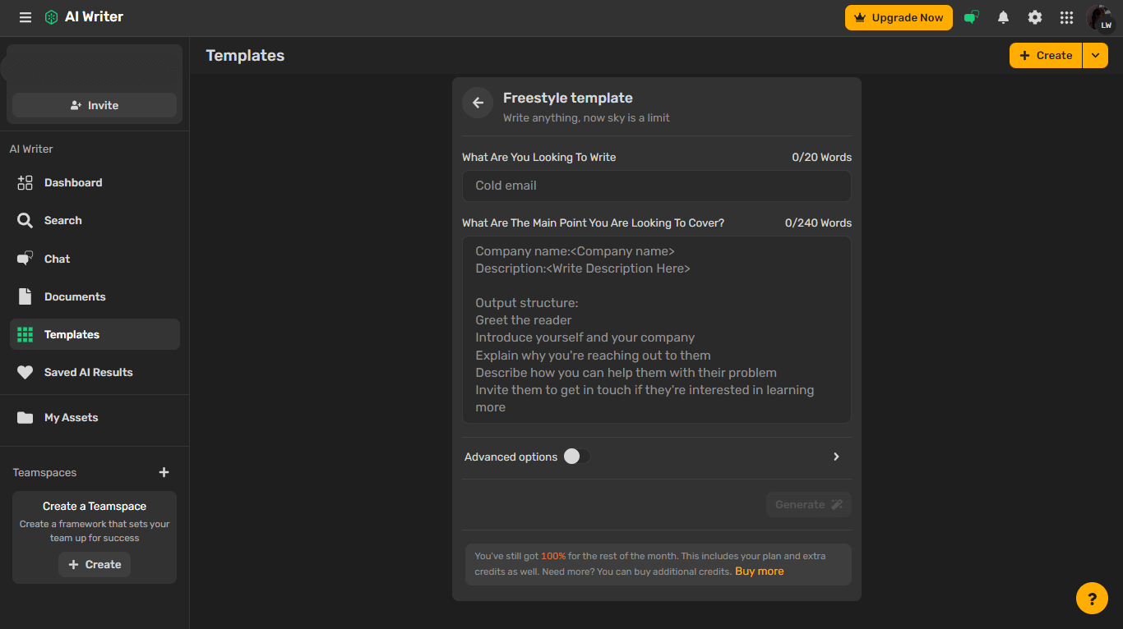Click the Invite button
The height and width of the screenshot is (629, 1123).
coord(95,105)
